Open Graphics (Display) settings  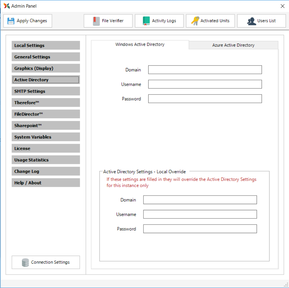(x=46, y=68)
